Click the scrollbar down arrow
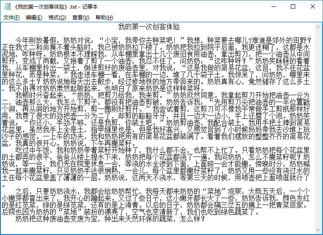This screenshot has height=235, width=323. tap(319, 231)
